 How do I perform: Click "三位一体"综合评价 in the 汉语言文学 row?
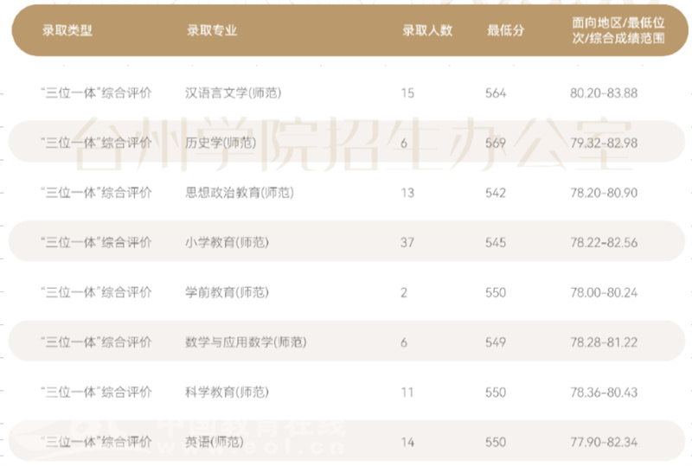[96, 93]
